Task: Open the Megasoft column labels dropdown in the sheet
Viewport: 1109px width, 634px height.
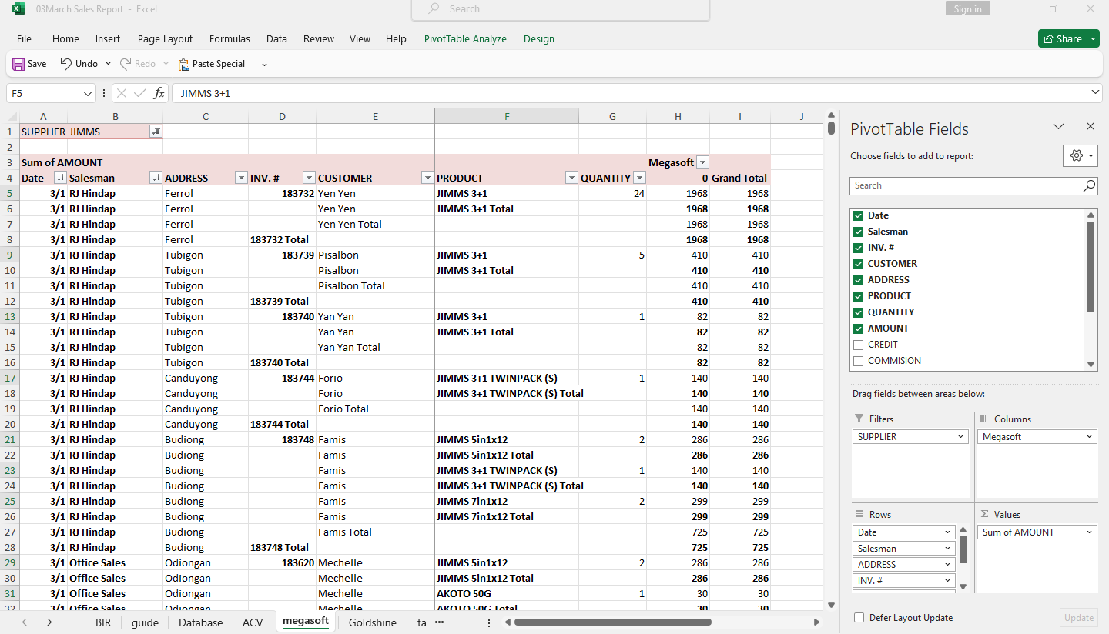Action: tap(702, 162)
